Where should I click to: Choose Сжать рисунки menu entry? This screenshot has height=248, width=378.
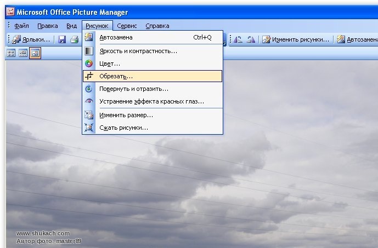pos(153,128)
